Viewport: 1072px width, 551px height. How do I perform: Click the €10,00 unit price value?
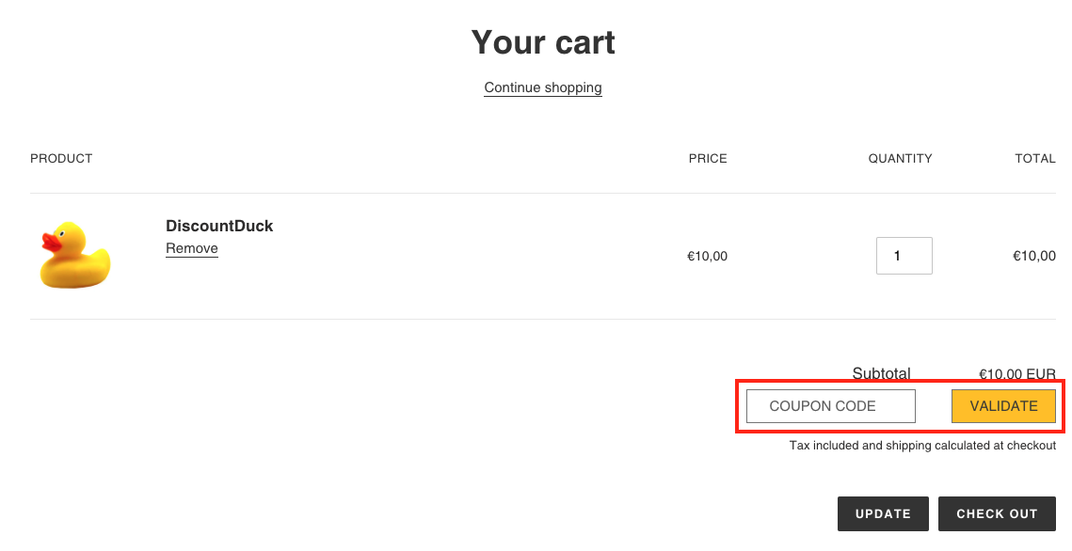coord(707,256)
